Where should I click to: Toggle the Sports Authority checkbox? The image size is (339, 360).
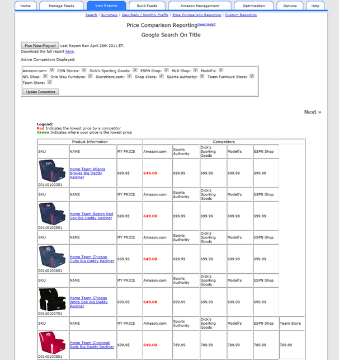click(202, 76)
